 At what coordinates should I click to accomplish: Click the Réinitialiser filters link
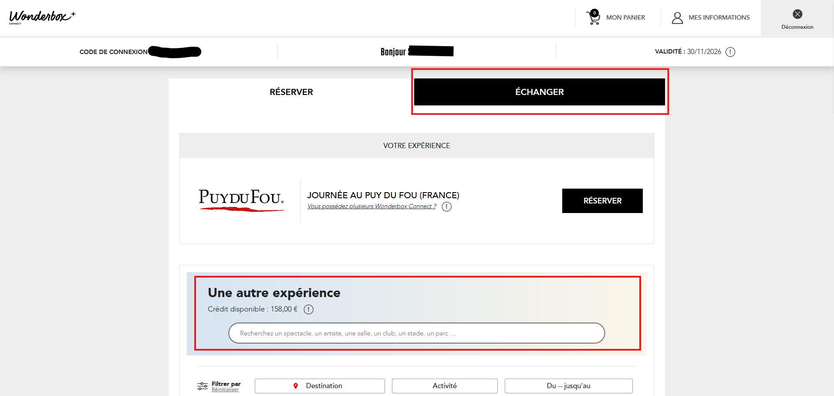[225, 390]
